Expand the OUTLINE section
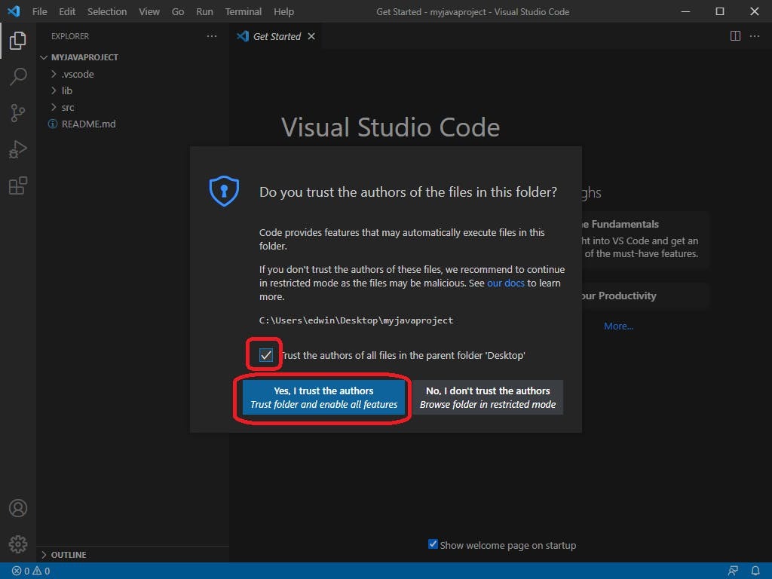This screenshot has height=579, width=772. point(68,554)
